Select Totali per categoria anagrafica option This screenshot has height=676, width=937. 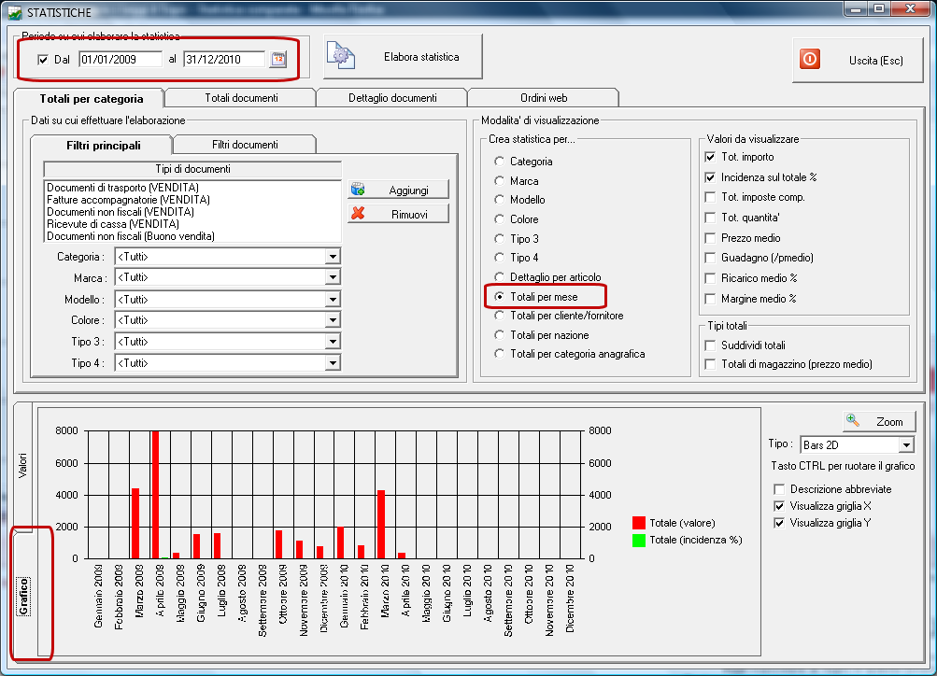[x=499, y=354]
